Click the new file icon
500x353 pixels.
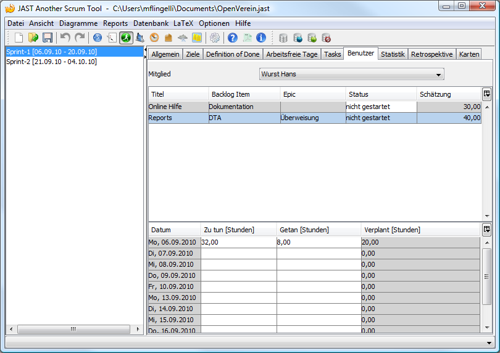point(19,38)
